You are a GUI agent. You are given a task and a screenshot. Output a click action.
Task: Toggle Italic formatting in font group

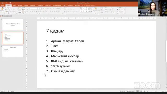tap(32, 11)
